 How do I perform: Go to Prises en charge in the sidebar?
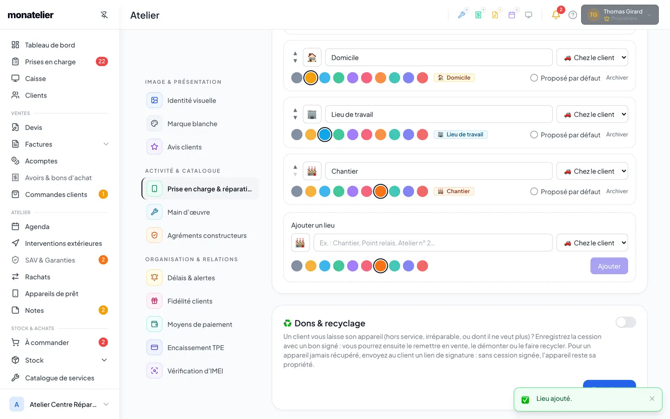60,62
